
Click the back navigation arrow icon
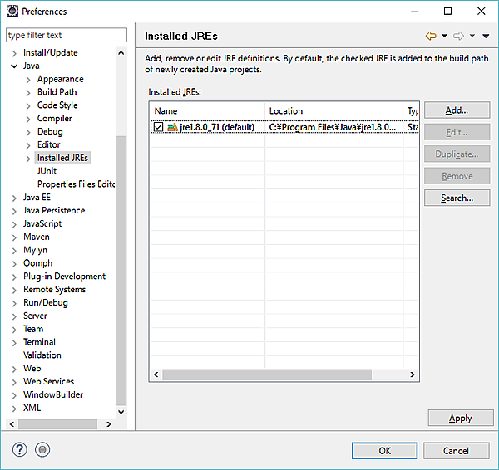point(431,36)
